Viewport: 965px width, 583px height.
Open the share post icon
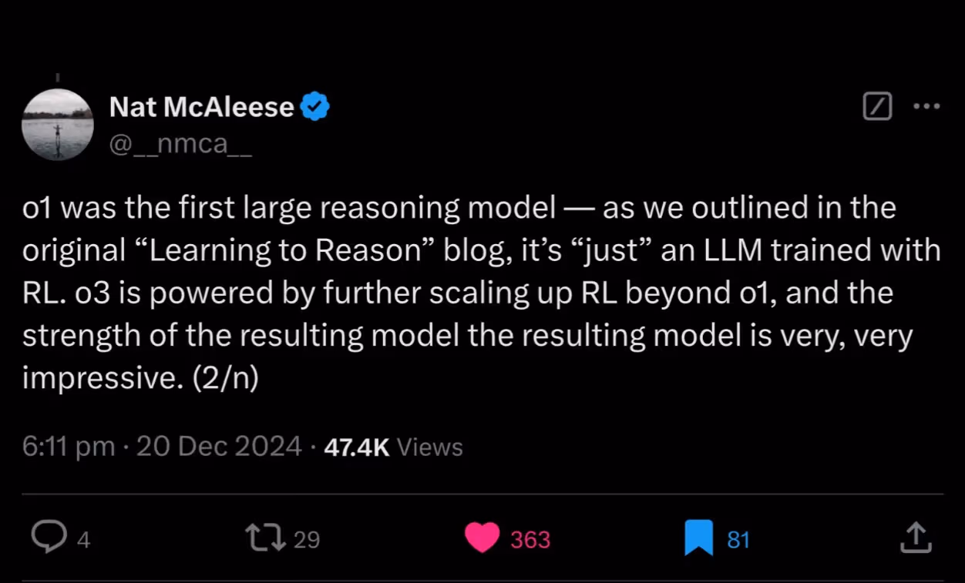pos(916,538)
